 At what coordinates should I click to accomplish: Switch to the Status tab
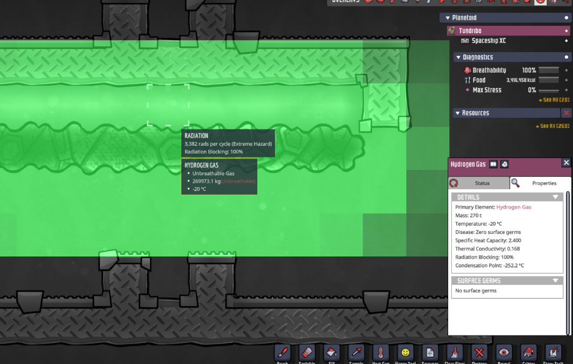479,183
